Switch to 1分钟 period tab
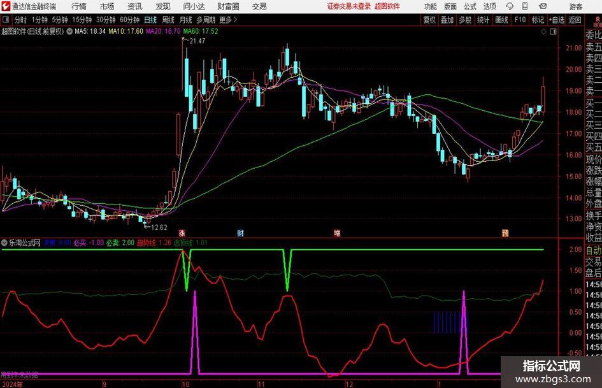This screenshot has height=388, width=602. (39, 20)
